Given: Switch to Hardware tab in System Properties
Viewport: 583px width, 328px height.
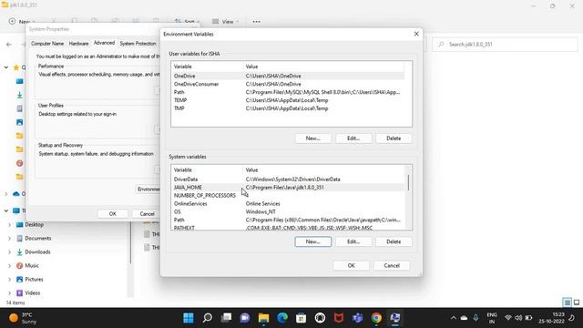Looking at the screenshot, I should pos(79,44).
